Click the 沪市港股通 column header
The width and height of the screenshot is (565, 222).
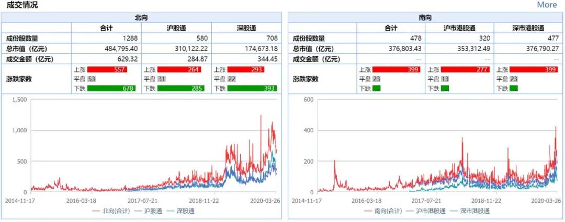pyautogui.click(x=459, y=28)
